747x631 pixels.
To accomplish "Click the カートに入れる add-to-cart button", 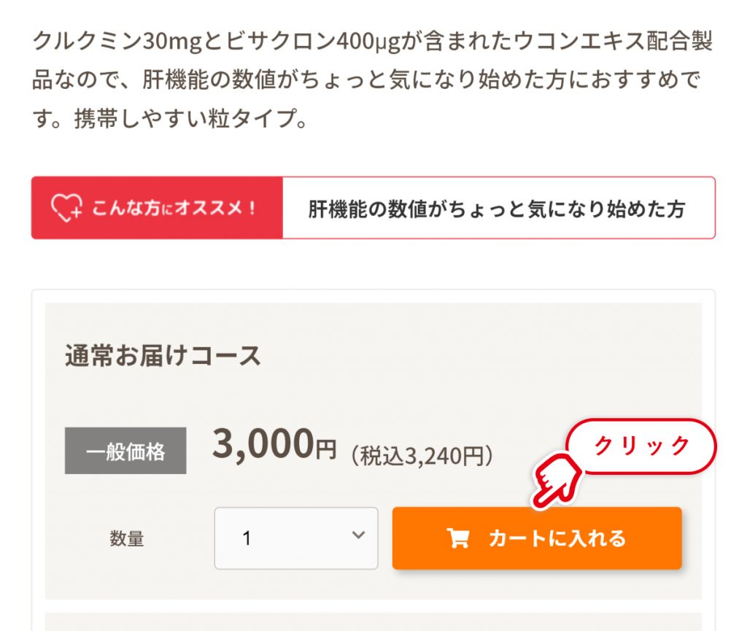I will tap(537, 538).
